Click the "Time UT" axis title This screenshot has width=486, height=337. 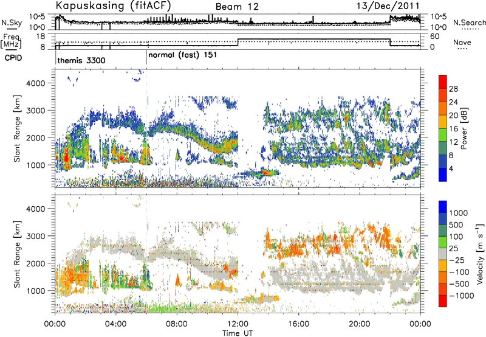tap(238, 333)
